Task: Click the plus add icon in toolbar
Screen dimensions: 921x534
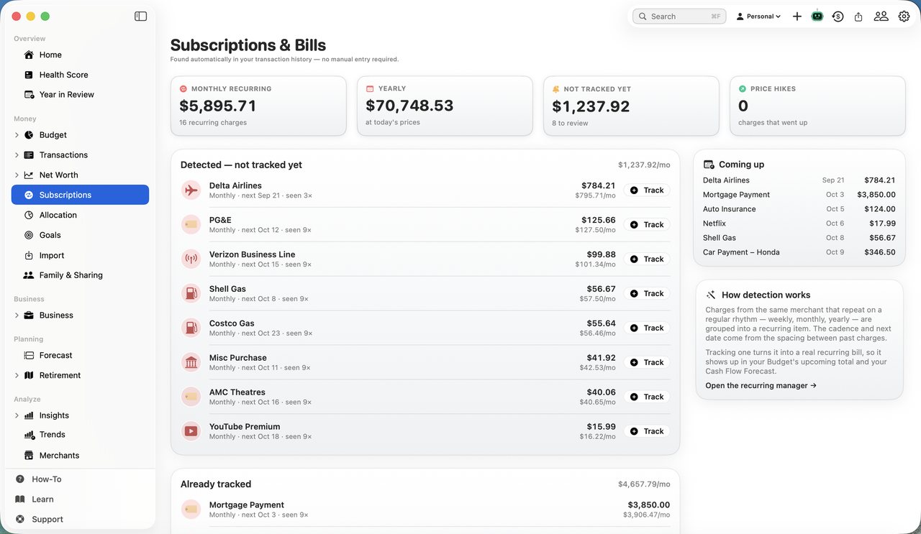Action: (797, 16)
